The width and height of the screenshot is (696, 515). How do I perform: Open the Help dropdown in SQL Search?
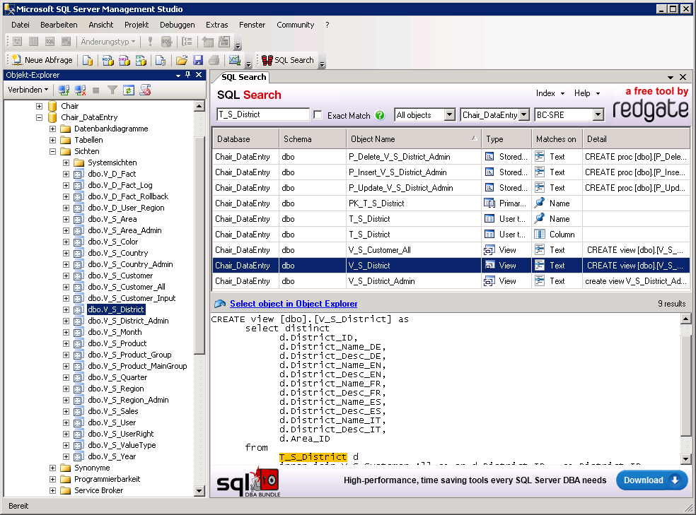pos(587,93)
